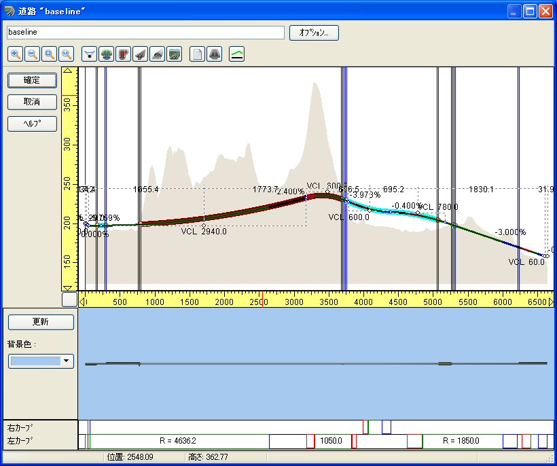Click the small square button left of ruler
Image resolution: width=557 pixels, height=466 pixels.
69,300
